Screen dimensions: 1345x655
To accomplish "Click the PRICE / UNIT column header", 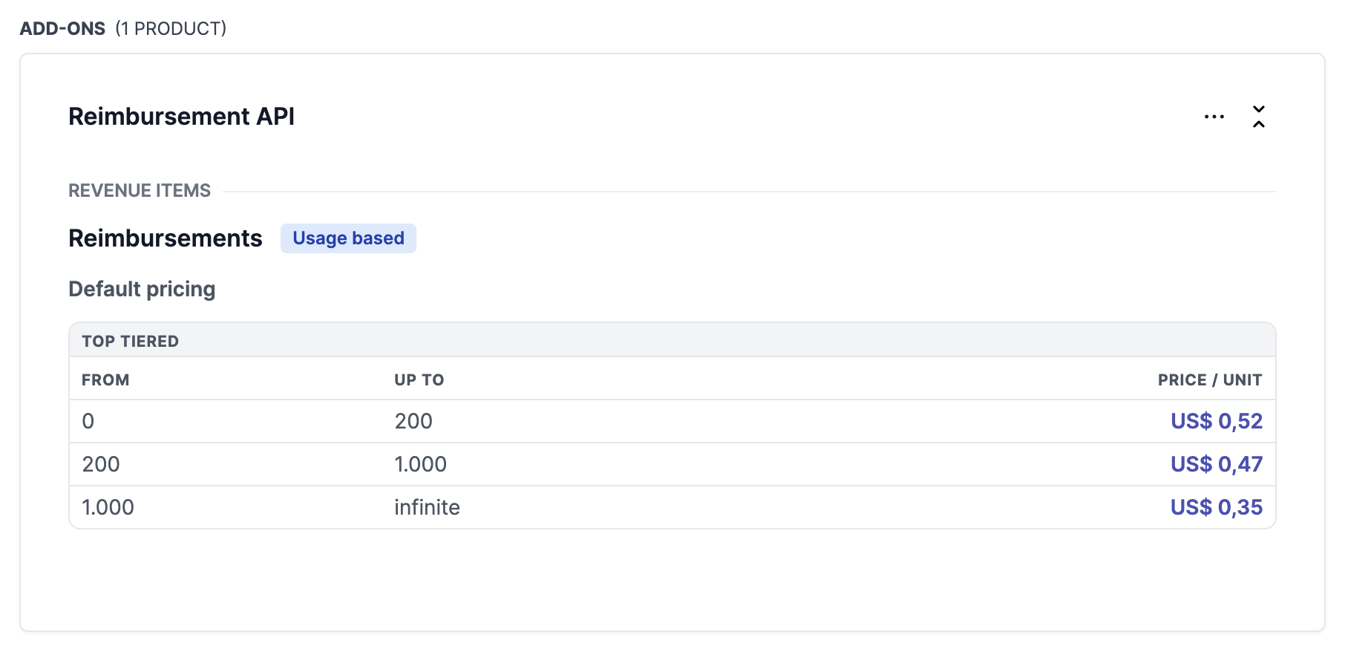I will click(x=1209, y=379).
